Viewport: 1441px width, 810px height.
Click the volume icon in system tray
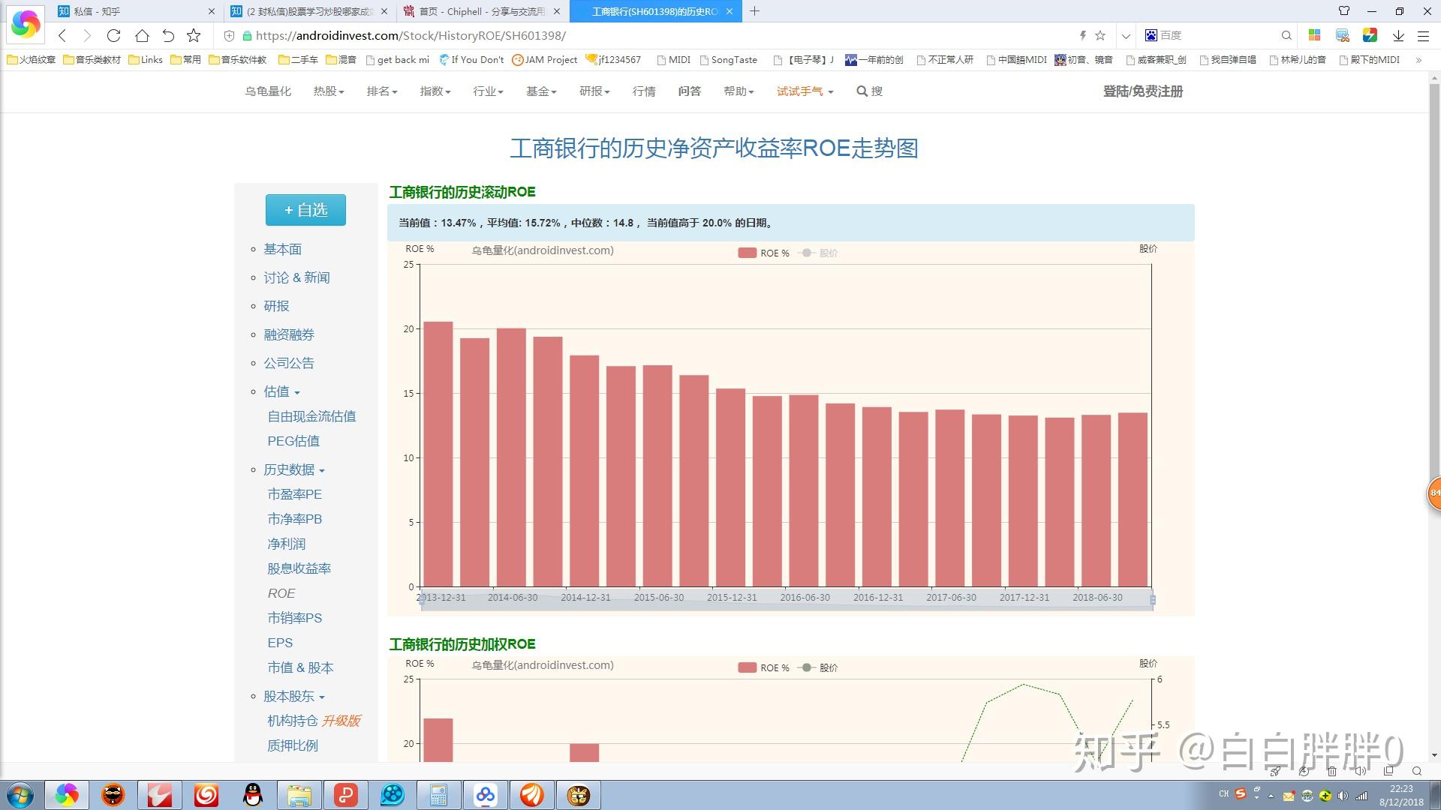coord(1343,795)
